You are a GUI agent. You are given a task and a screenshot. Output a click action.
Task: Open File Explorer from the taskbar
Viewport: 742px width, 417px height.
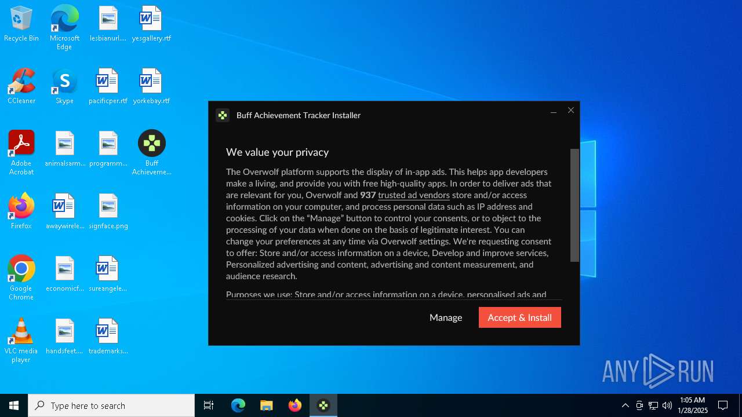[x=266, y=405]
